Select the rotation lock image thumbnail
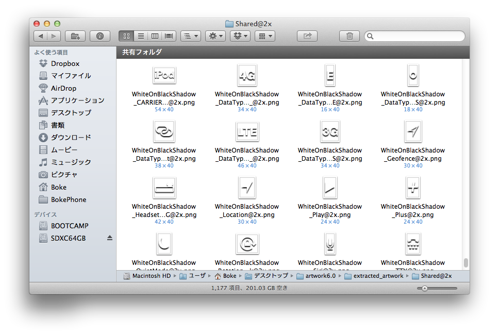This screenshot has width=499, height=335. point(247,244)
